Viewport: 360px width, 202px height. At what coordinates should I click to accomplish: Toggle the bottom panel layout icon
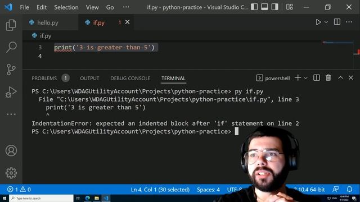pos(264,7)
